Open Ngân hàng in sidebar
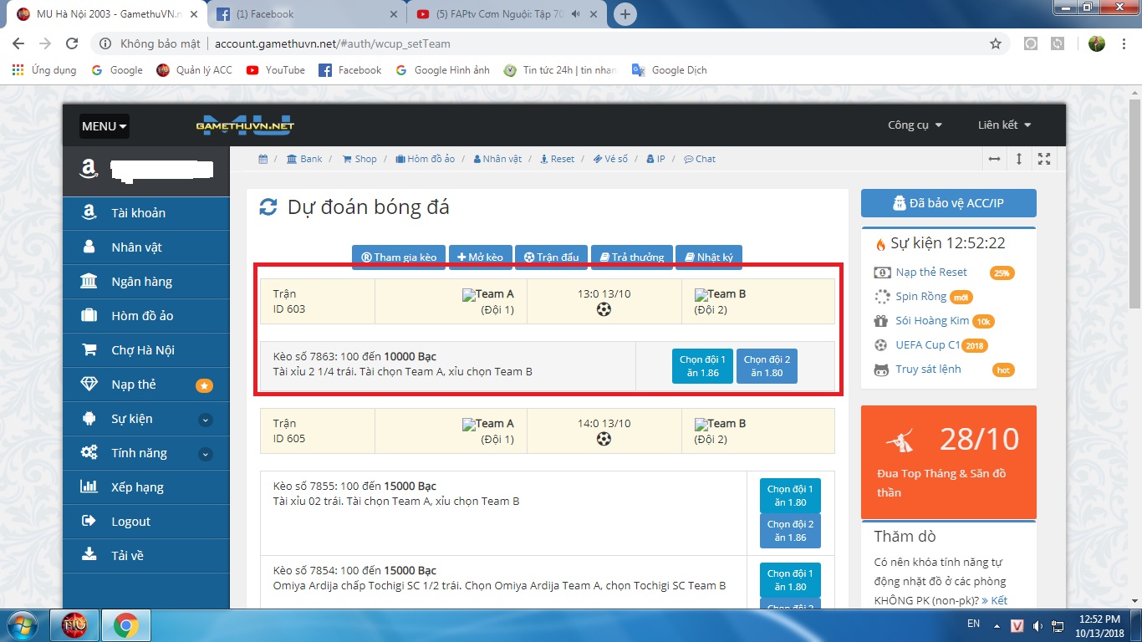 click(x=141, y=282)
